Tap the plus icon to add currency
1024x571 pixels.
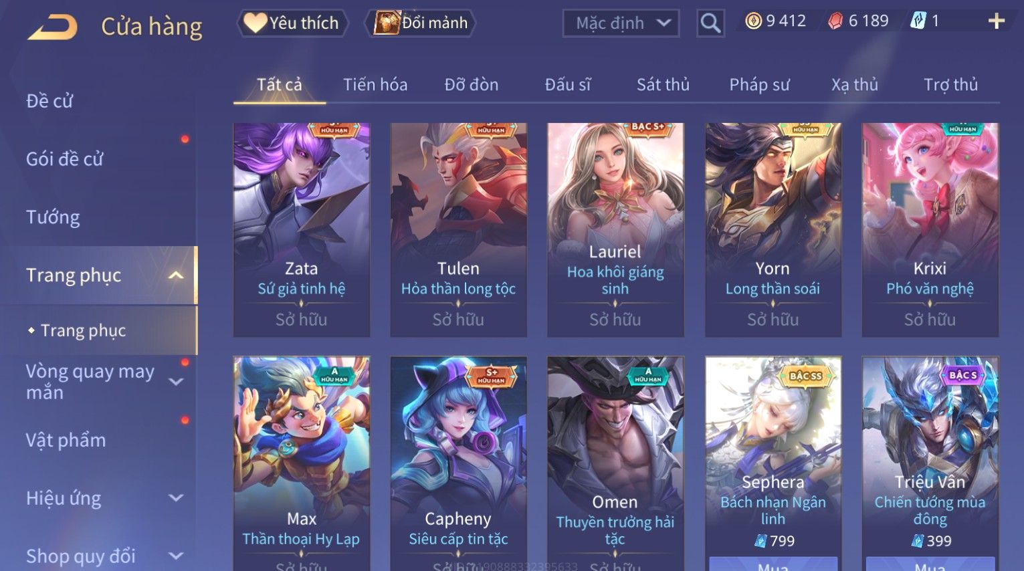(996, 21)
